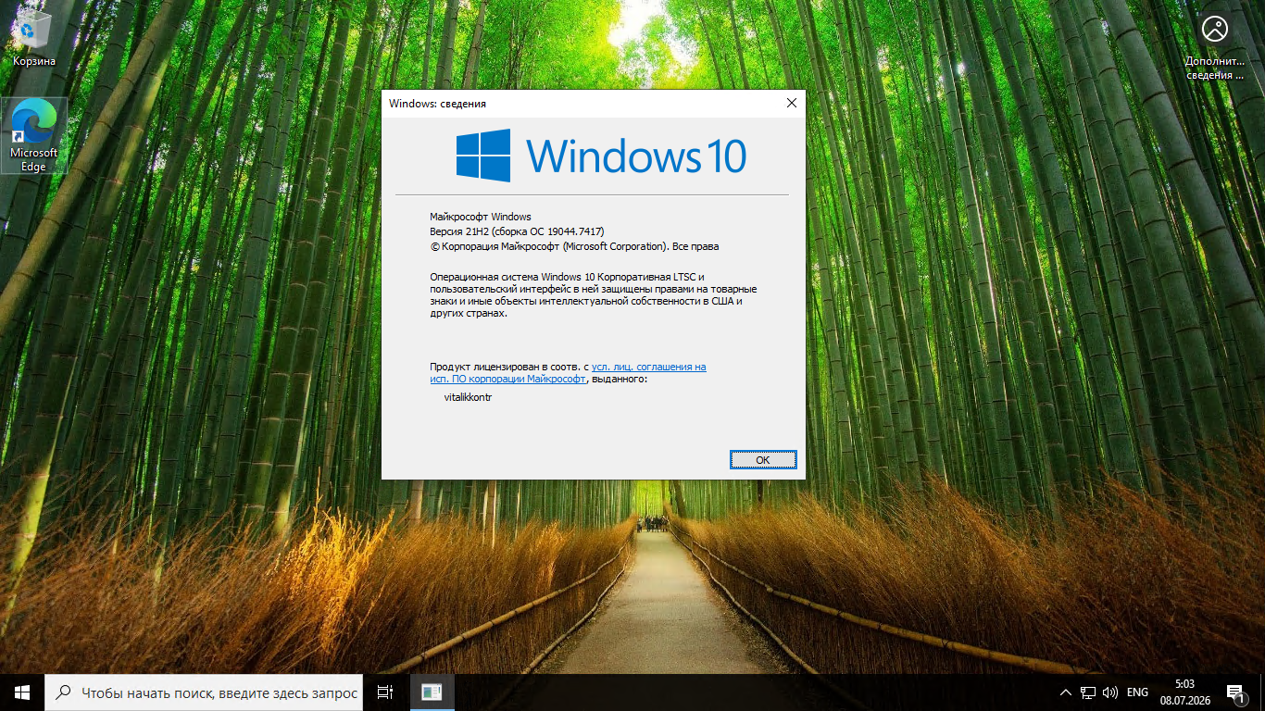Close the Windows: сведения dialog
The image size is (1265, 711).
pyautogui.click(x=791, y=104)
